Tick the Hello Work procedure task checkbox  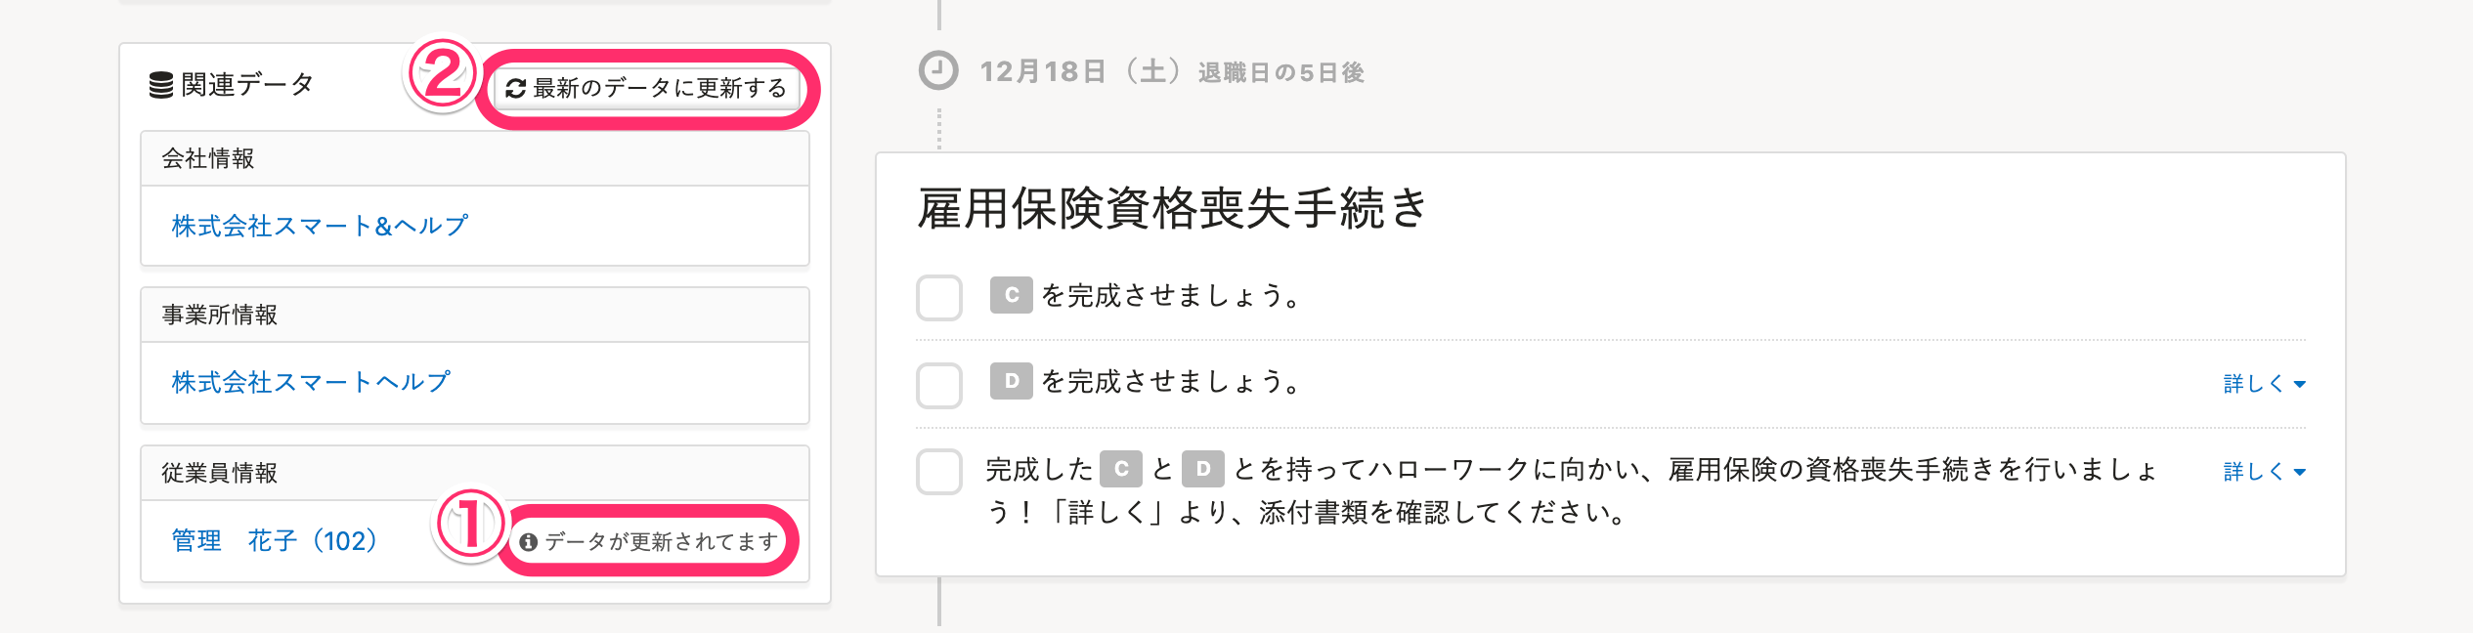pos(939,472)
